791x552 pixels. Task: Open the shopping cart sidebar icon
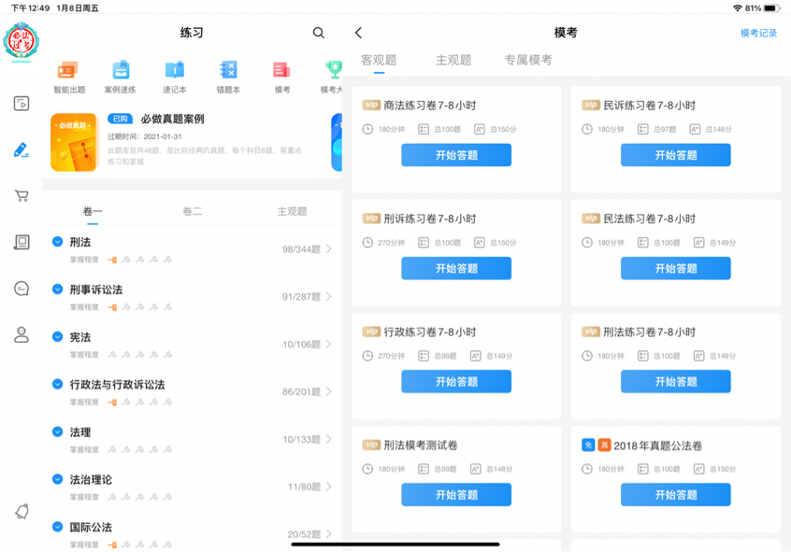click(x=22, y=195)
